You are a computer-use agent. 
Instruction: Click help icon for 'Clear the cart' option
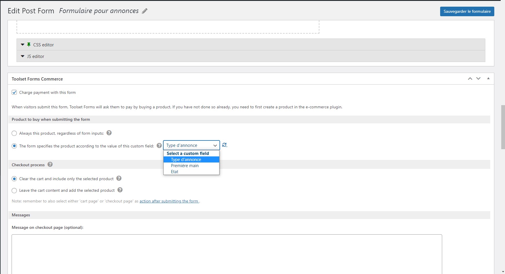pos(119,178)
